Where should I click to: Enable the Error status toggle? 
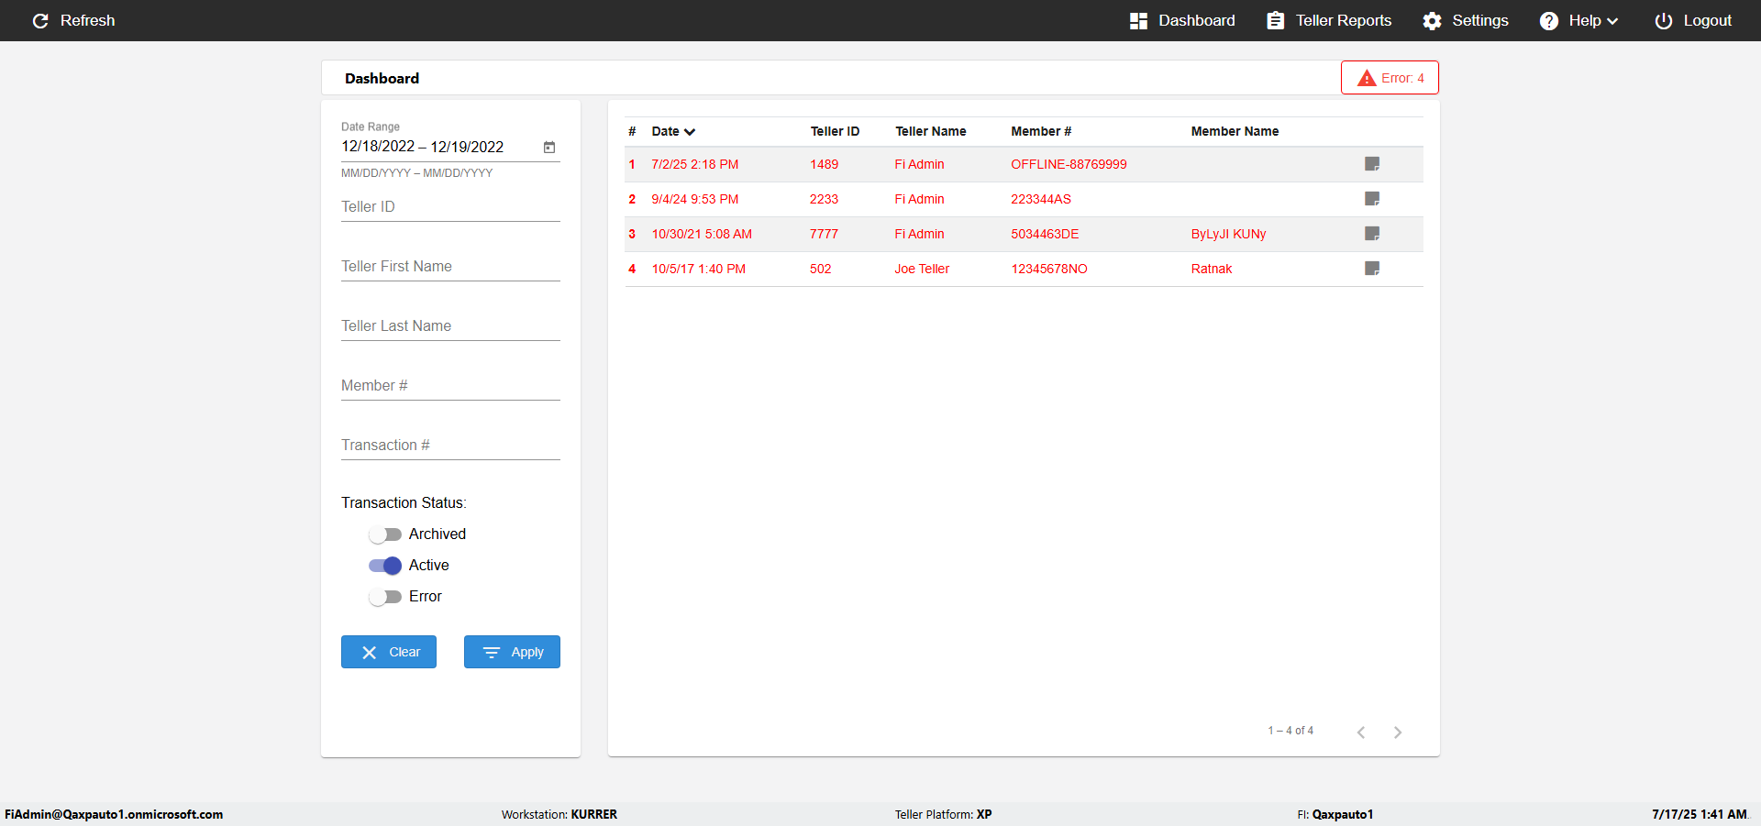coord(385,597)
